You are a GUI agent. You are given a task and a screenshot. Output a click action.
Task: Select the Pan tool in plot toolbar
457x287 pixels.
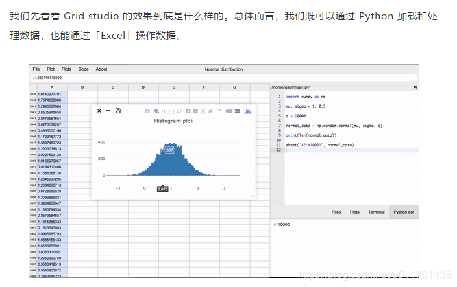tap(164, 111)
